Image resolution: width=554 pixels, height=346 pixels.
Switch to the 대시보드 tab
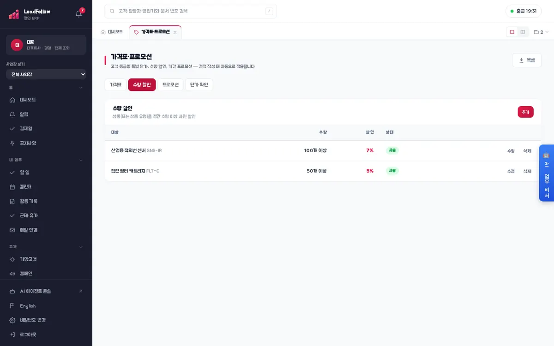(x=112, y=32)
